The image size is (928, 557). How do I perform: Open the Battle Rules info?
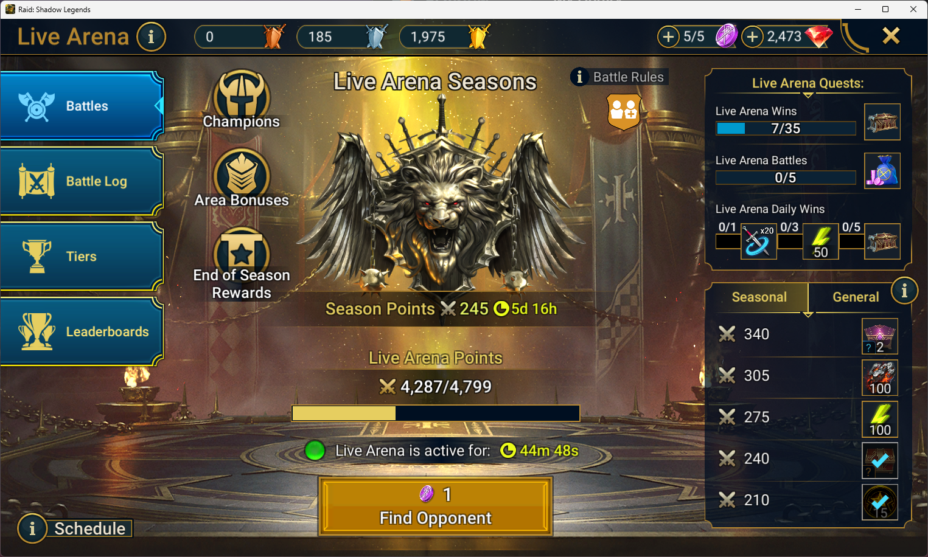pyautogui.click(x=619, y=77)
